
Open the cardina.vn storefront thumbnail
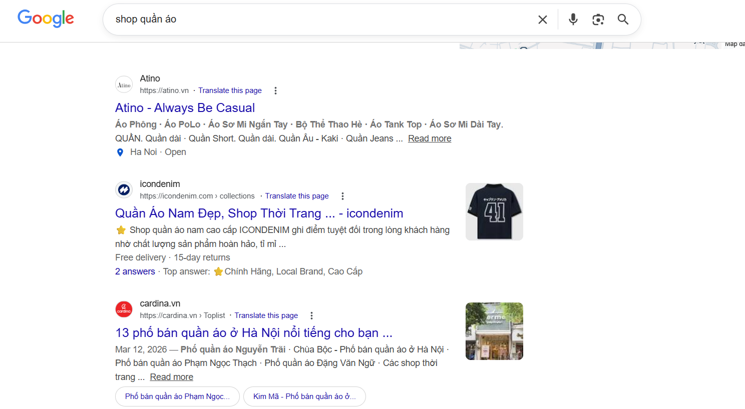(x=494, y=331)
